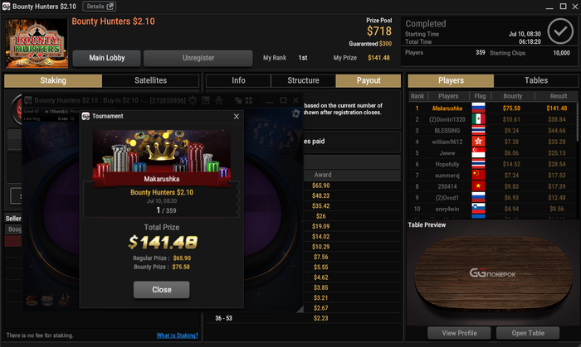Switch to the Tables tab
Screen dimensions: 581x347
pos(536,80)
